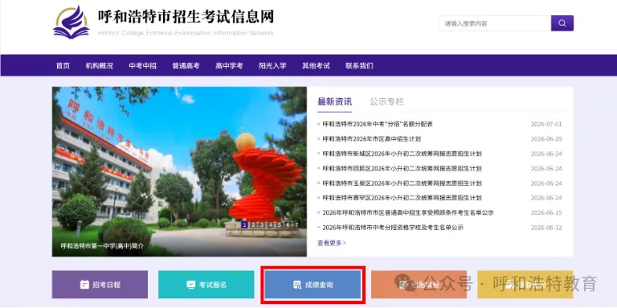Viewport: 617px width, 308px height.
Task: Focus the 请输入搜索内容 search box
Action: (x=495, y=23)
